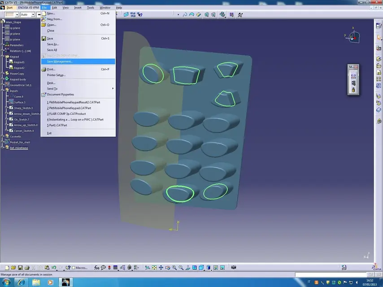Viewport: 383px width, 287px height.
Task: Open recent file FLAIR COMP 3p.CATProduct
Action: click(66, 114)
